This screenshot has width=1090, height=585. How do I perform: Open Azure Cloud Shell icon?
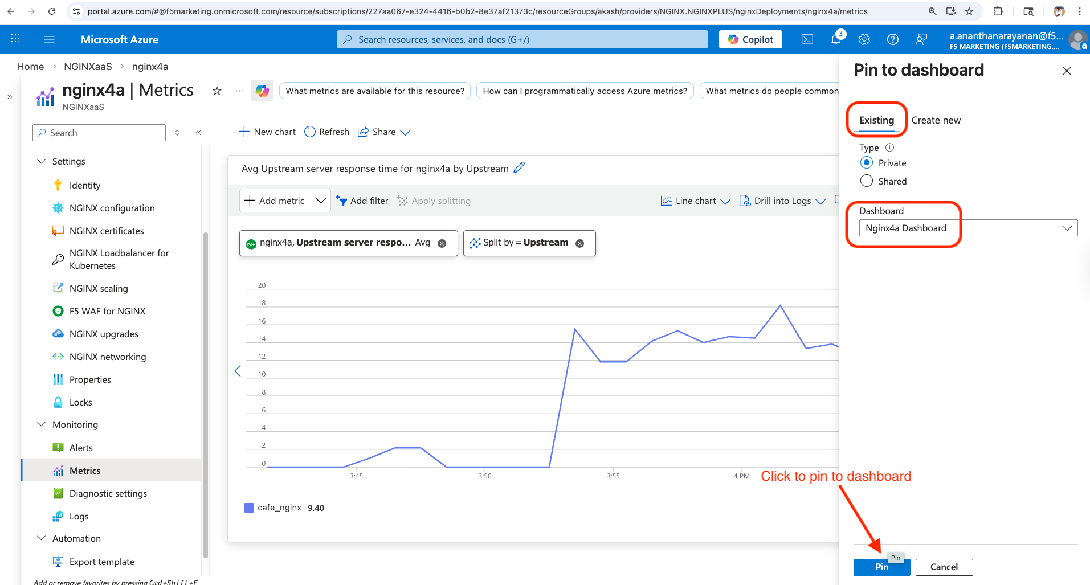coord(807,39)
